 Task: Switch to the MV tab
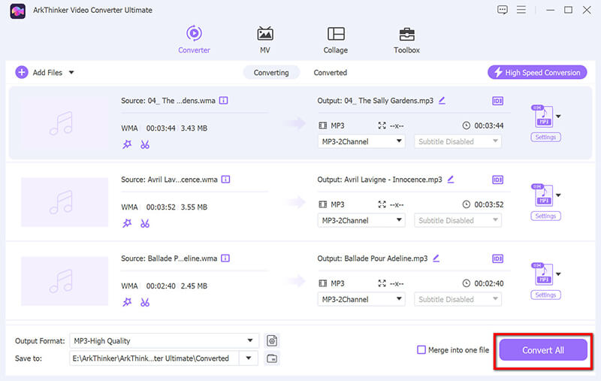pos(265,40)
